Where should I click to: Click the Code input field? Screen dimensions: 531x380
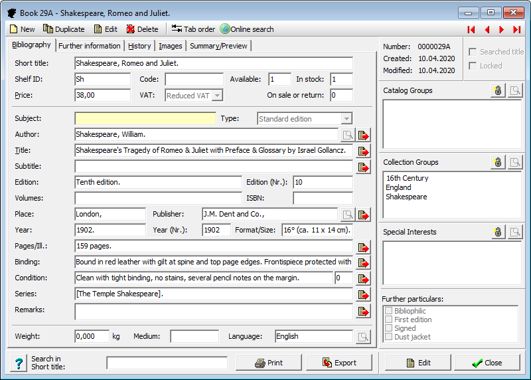(x=194, y=79)
